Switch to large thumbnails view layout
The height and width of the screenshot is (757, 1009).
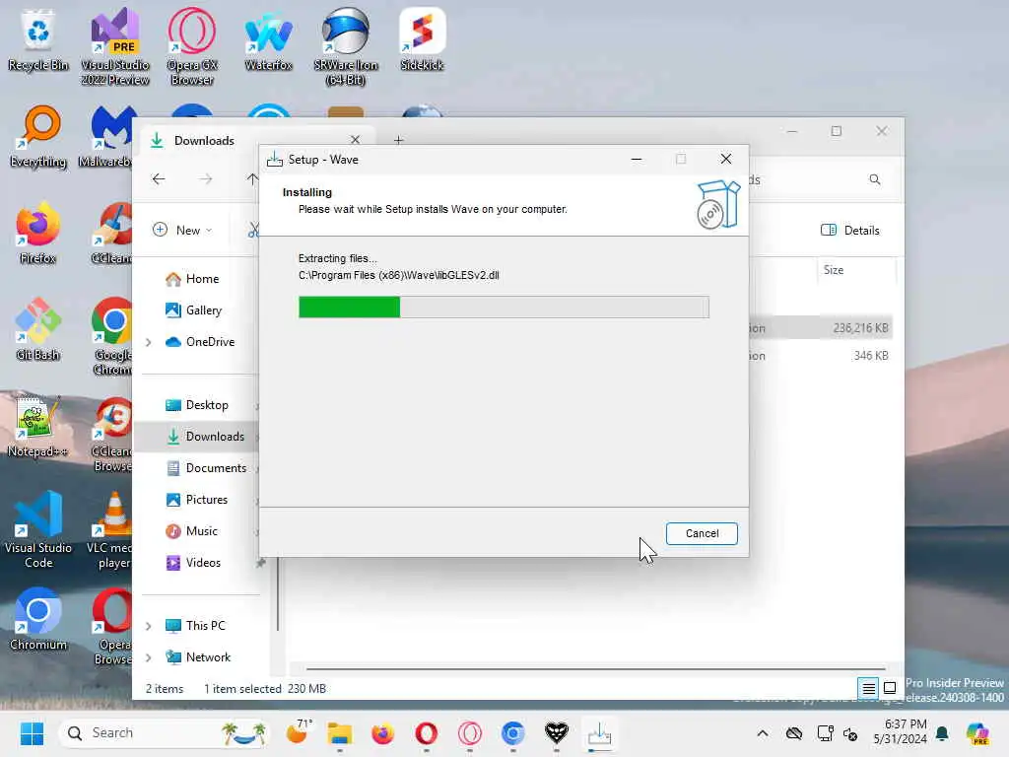(x=890, y=688)
